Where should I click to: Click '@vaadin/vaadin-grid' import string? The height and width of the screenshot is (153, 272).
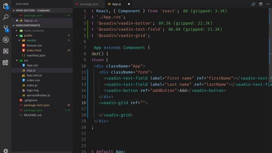pos(122,36)
